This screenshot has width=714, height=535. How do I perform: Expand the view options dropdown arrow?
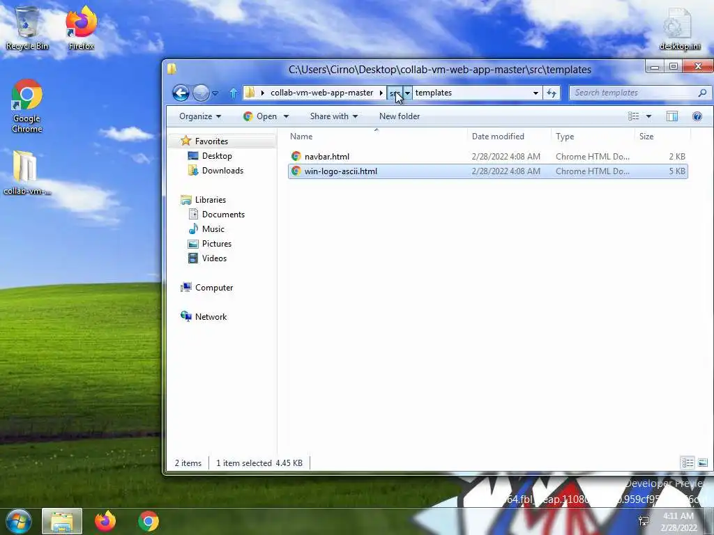coord(649,116)
